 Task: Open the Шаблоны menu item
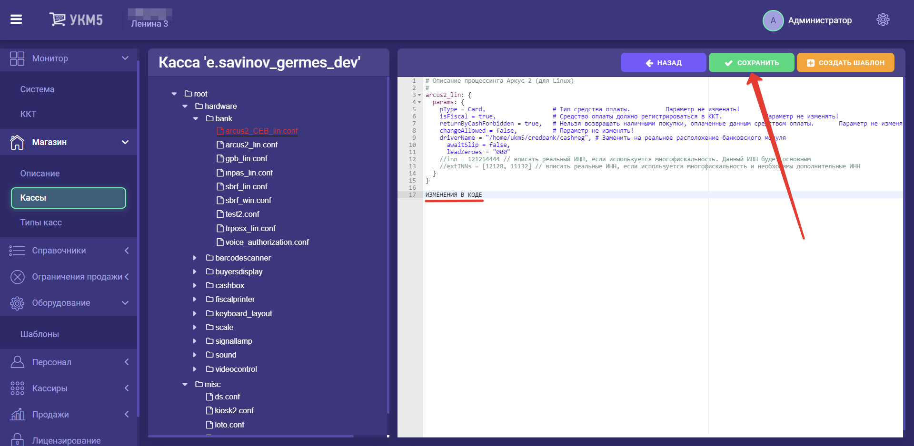pyautogui.click(x=40, y=334)
